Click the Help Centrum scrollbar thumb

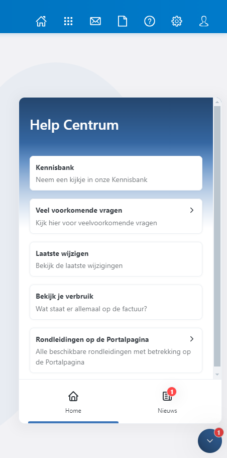(217, 236)
